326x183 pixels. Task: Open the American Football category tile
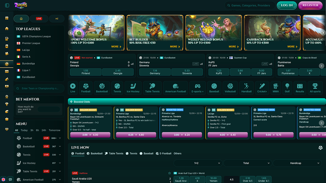coord(176,87)
